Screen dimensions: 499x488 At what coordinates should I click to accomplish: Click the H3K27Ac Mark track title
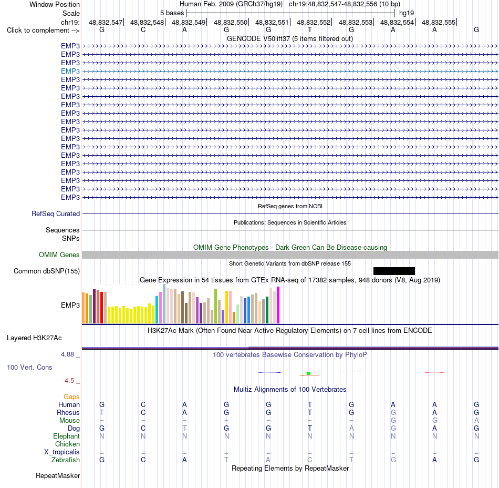[x=290, y=330]
